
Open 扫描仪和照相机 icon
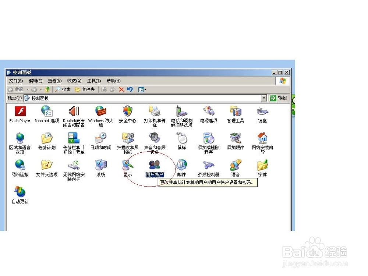(x=128, y=138)
